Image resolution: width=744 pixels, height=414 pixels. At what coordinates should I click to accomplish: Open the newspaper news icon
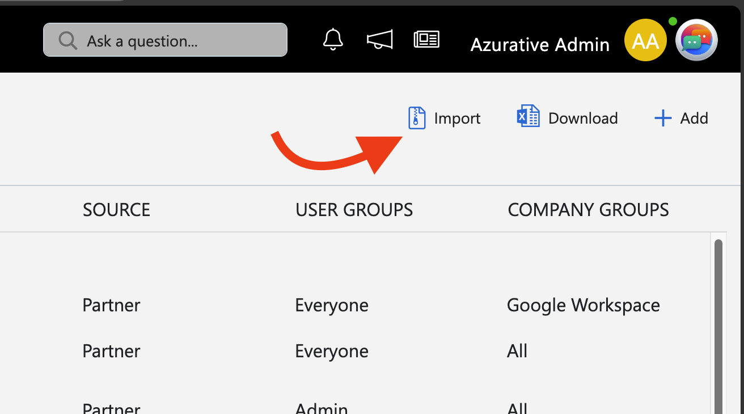click(426, 39)
